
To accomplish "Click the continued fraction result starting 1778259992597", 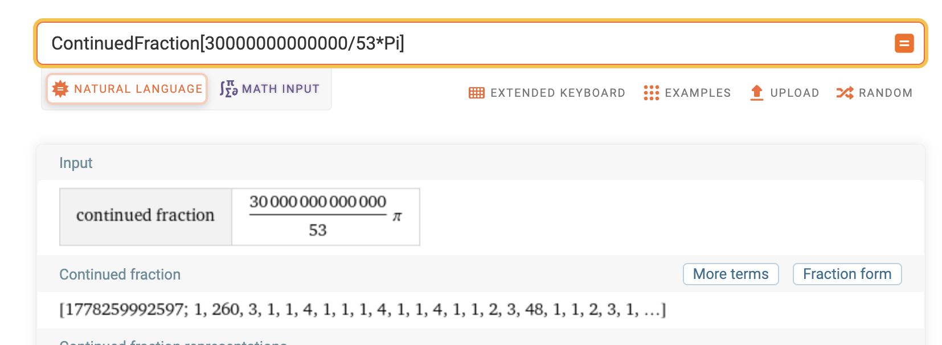I will 363,310.
